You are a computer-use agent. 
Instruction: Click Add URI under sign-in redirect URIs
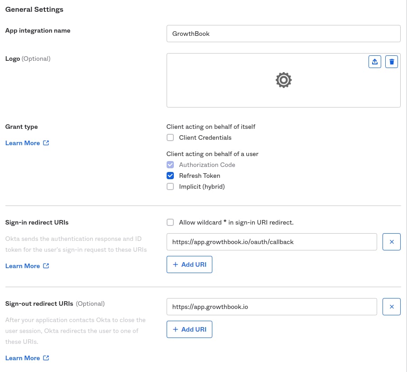pos(190,264)
